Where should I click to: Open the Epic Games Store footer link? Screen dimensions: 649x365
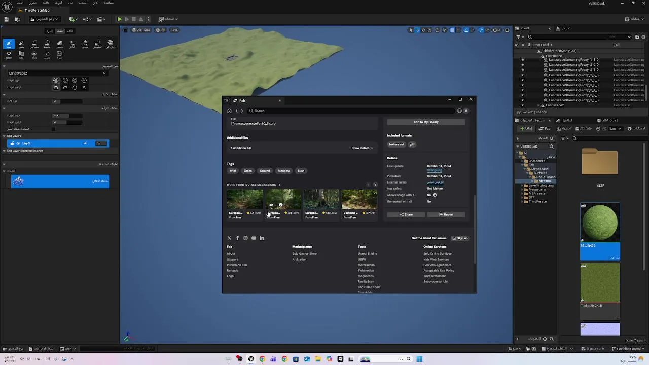click(304, 253)
